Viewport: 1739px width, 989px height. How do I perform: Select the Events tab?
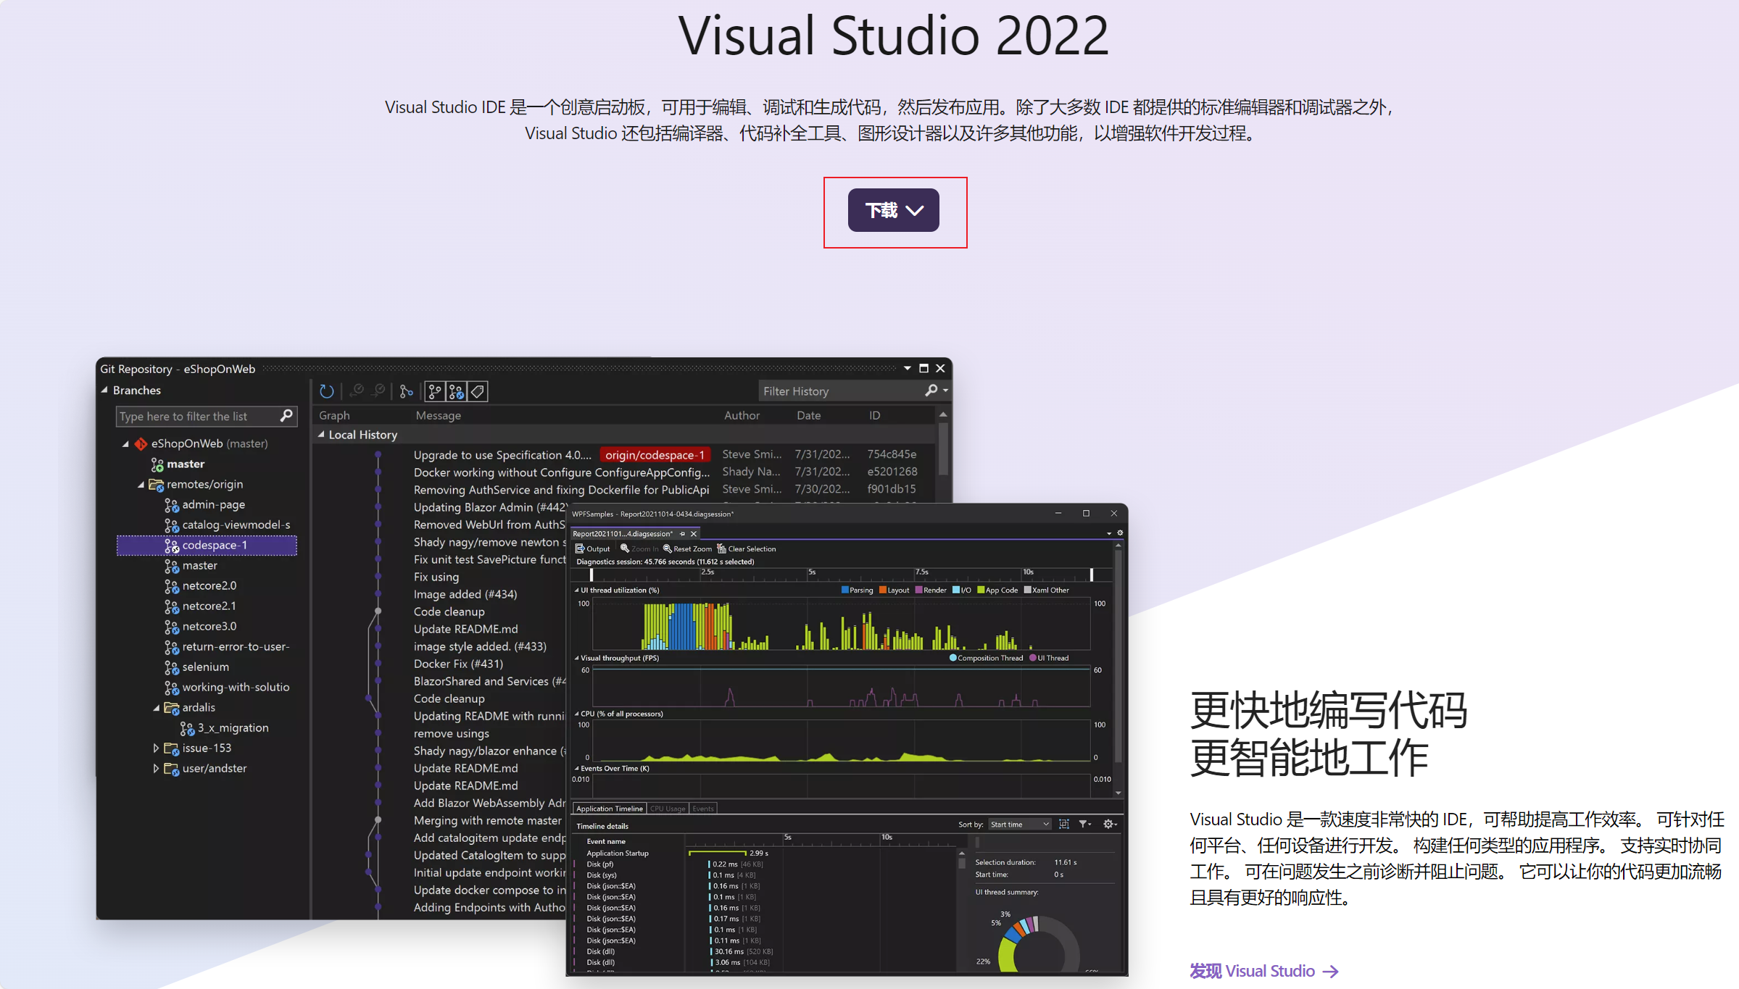pos(702,809)
